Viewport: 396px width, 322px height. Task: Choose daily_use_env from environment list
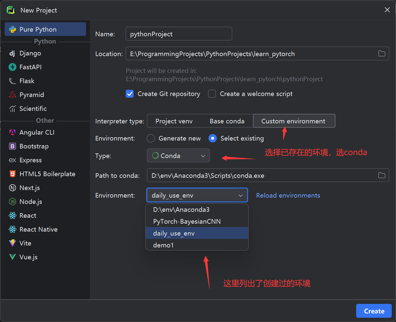(197, 233)
